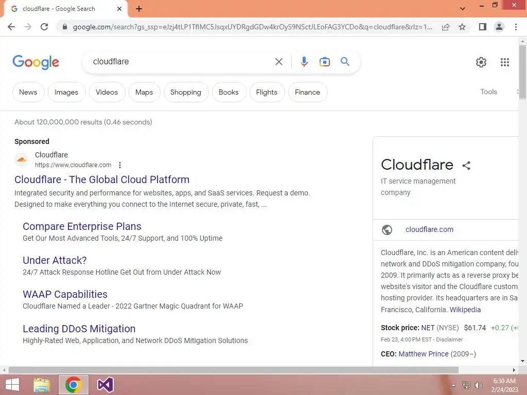Click the vertical scrollbar thumb
The width and height of the screenshot is (527, 395).
(522, 72)
